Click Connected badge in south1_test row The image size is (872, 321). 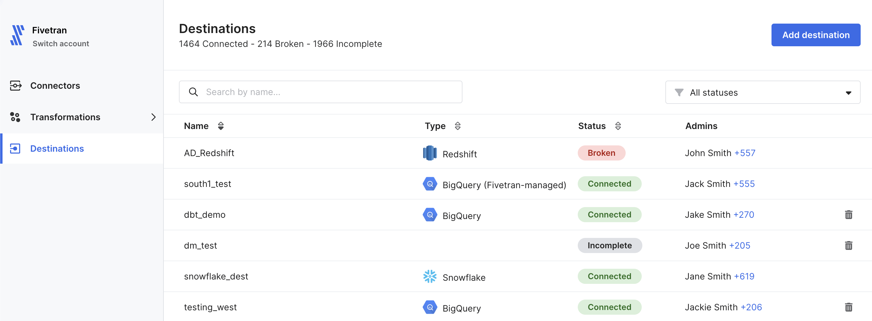click(x=609, y=184)
